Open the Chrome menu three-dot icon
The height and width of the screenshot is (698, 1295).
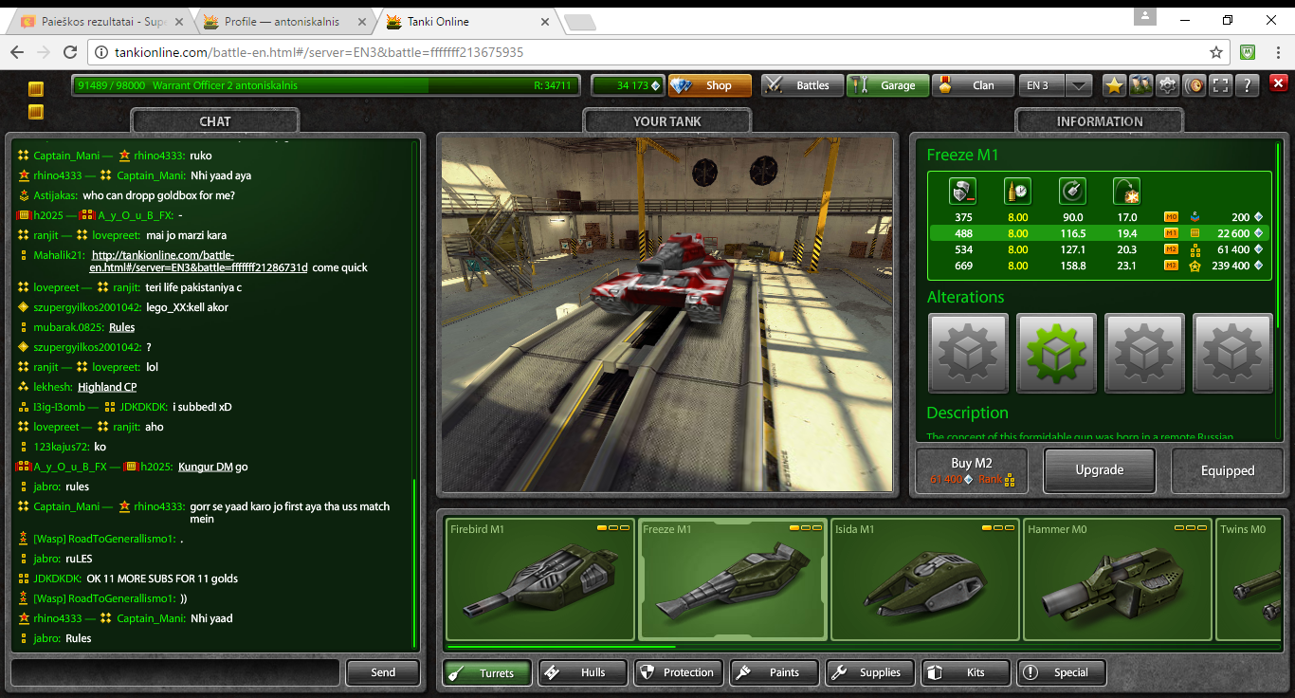pos(1277,52)
